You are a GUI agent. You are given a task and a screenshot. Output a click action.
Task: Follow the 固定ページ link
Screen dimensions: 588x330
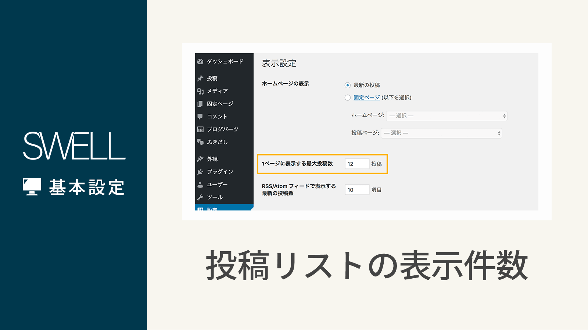366,98
